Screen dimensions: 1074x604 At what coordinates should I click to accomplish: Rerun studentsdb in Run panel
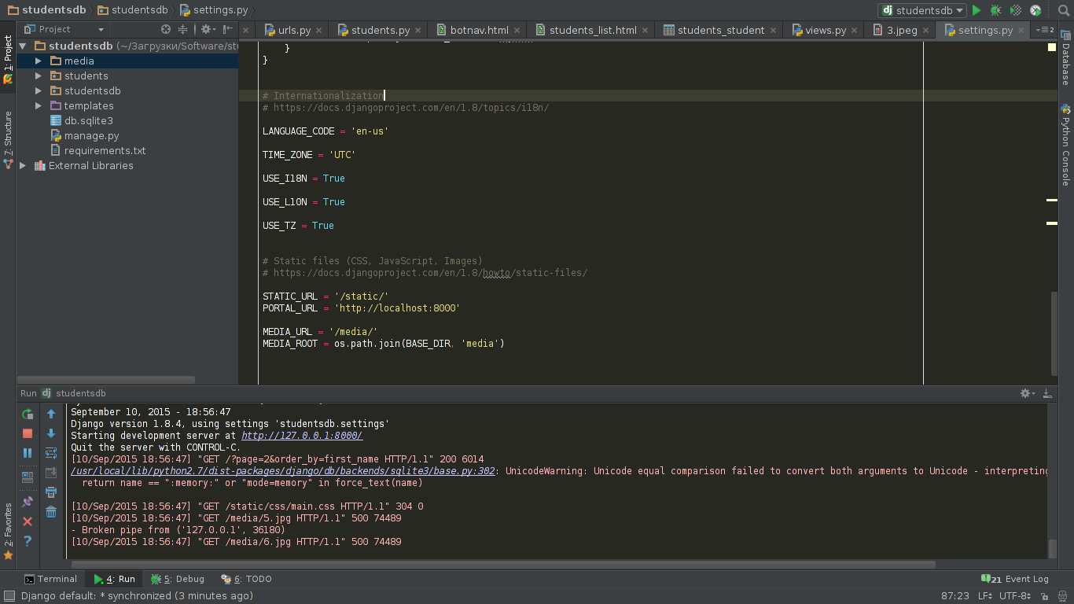click(x=28, y=414)
